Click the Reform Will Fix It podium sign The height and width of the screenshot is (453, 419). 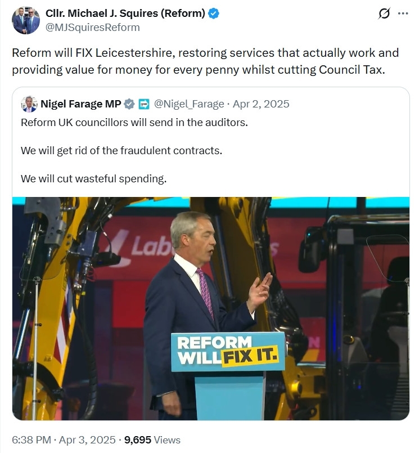(228, 352)
